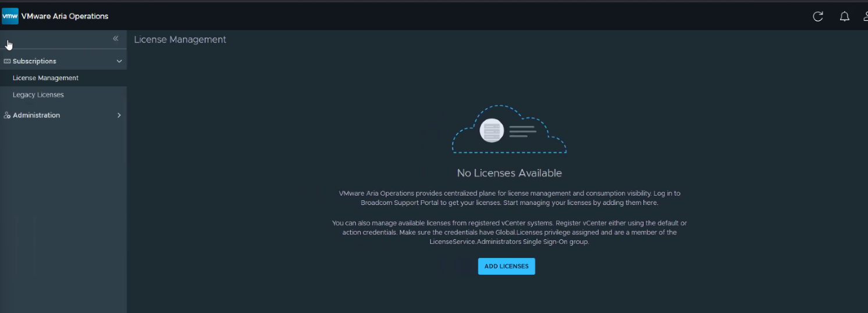This screenshot has width=868, height=313.
Task: Click the Subscriptions section icon
Action: (7, 61)
